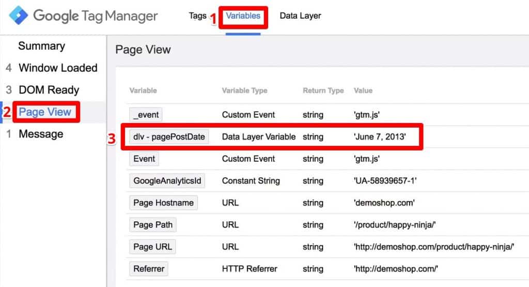
Task: Click the full happy-ninja Page URL value
Action: coord(434,247)
